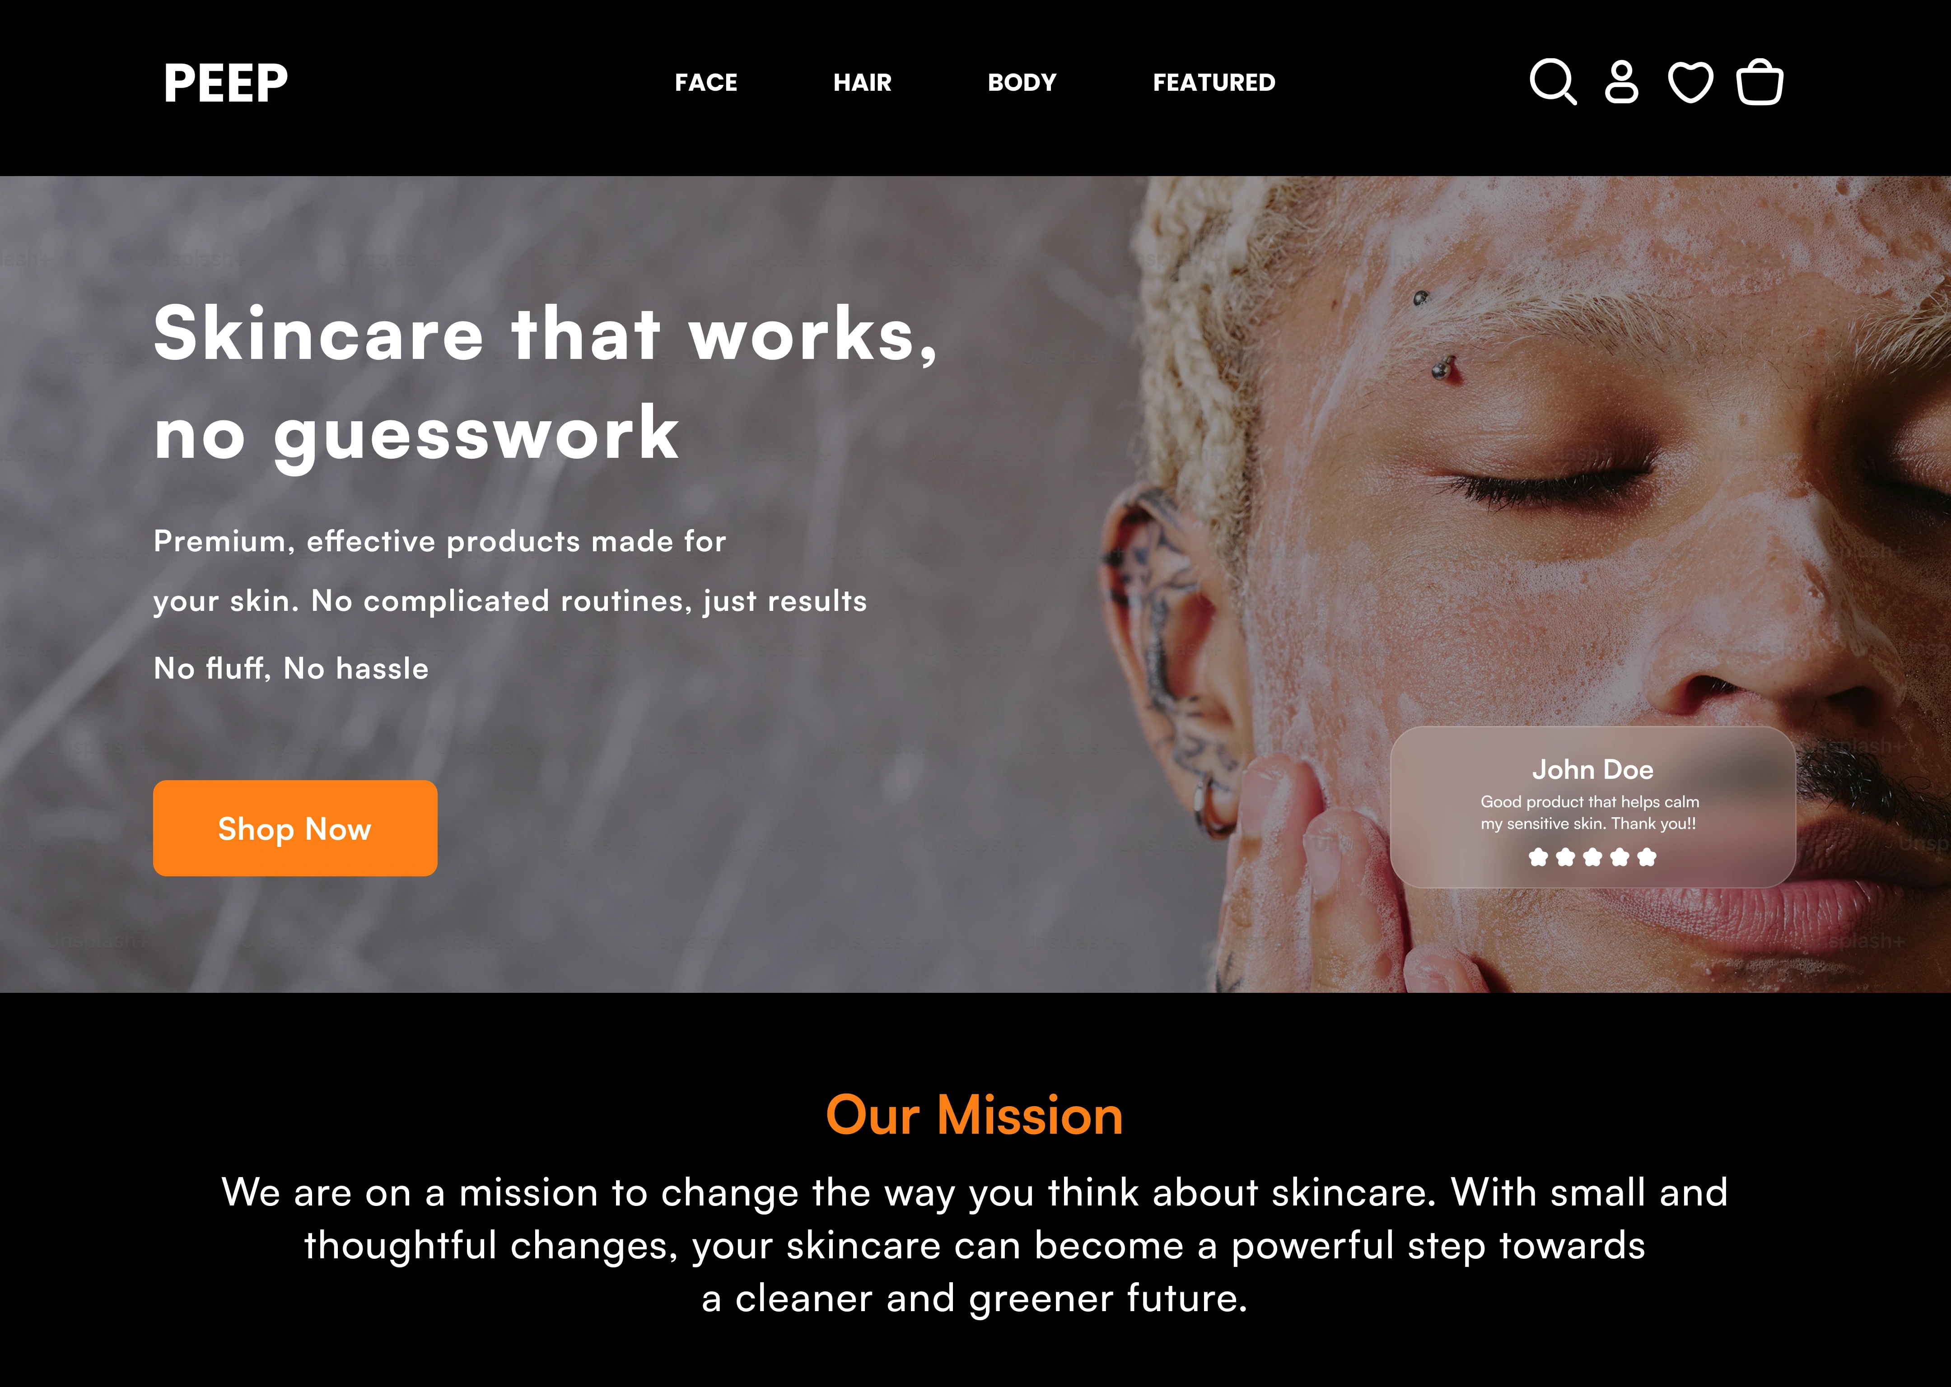View wishlist via the heart icon
The height and width of the screenshot is (1387, 1951).
(x=1690, y=83)
